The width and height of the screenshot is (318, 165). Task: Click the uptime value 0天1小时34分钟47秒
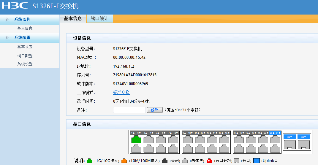[132, 101]
